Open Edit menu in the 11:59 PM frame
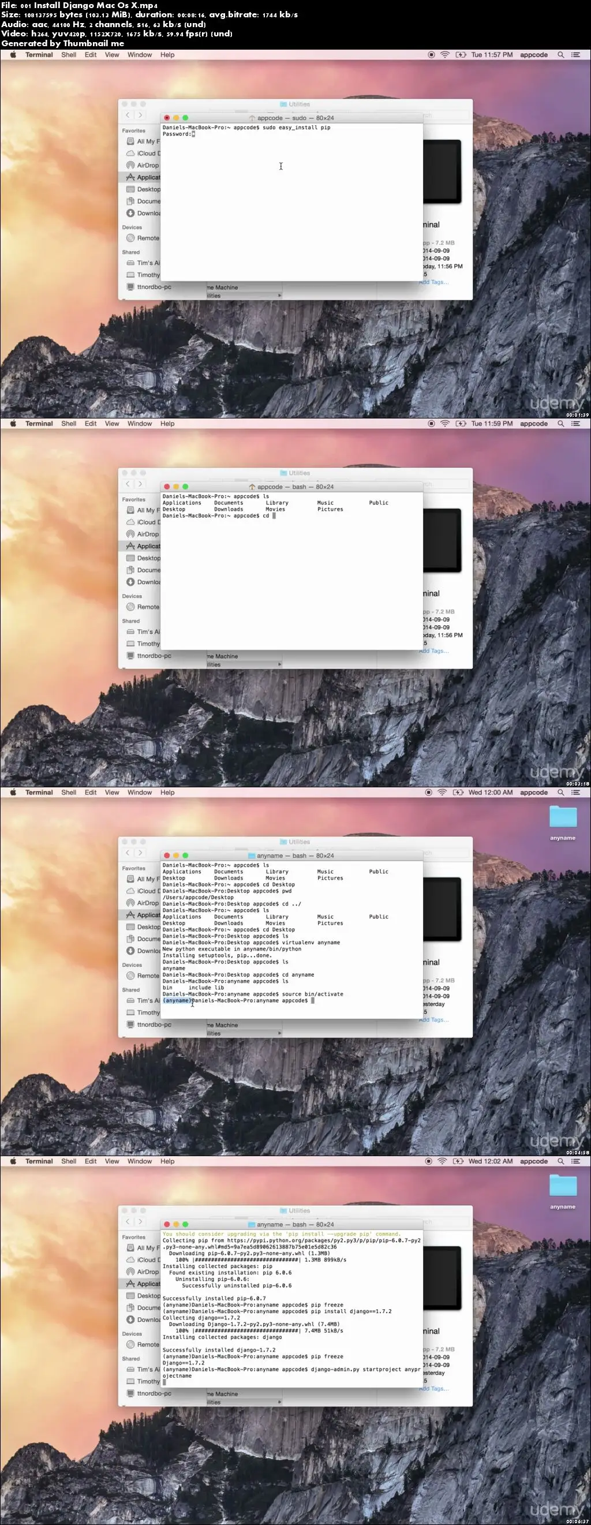Screen dimensions: 591x1525 point(91,423)
